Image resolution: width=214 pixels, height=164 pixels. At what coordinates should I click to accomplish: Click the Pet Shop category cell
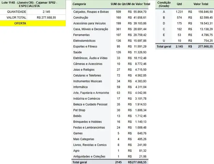tap(79, 110)
